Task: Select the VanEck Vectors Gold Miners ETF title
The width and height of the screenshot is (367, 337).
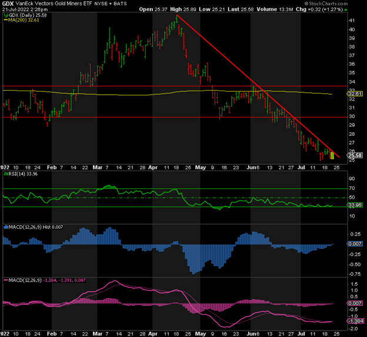Action: click(x=54, y=4)
